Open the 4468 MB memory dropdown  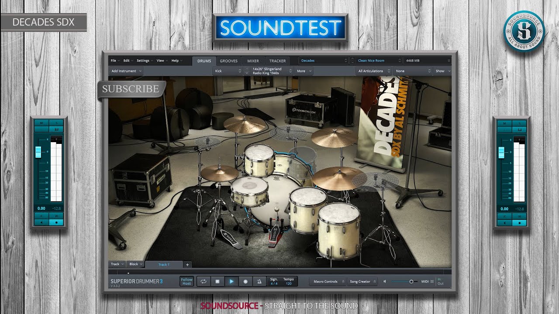coord(427,61)
